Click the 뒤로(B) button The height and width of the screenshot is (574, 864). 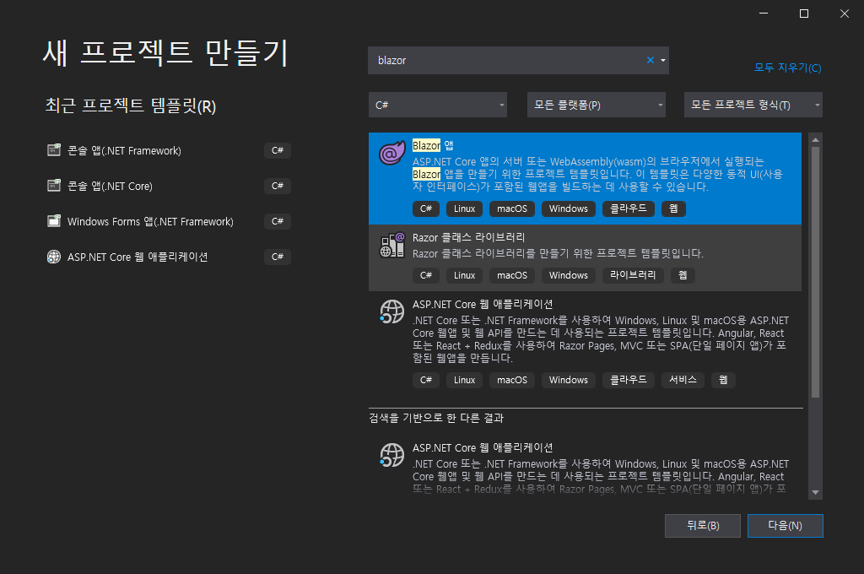[x=703, y=526]
